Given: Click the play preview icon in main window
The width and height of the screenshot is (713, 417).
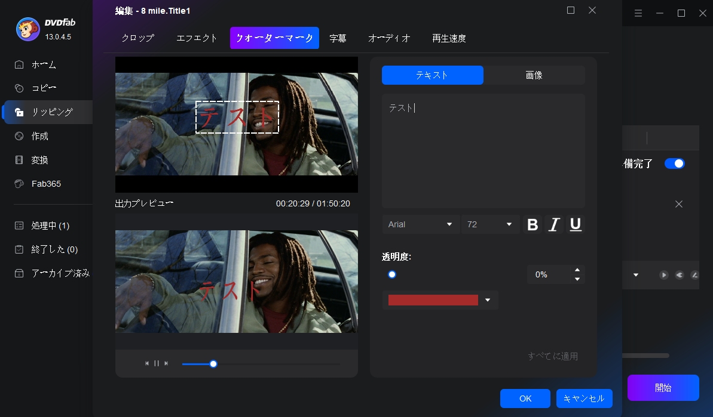Looking at the screenshot, I should pyautogui.click(x=664, y=275).
